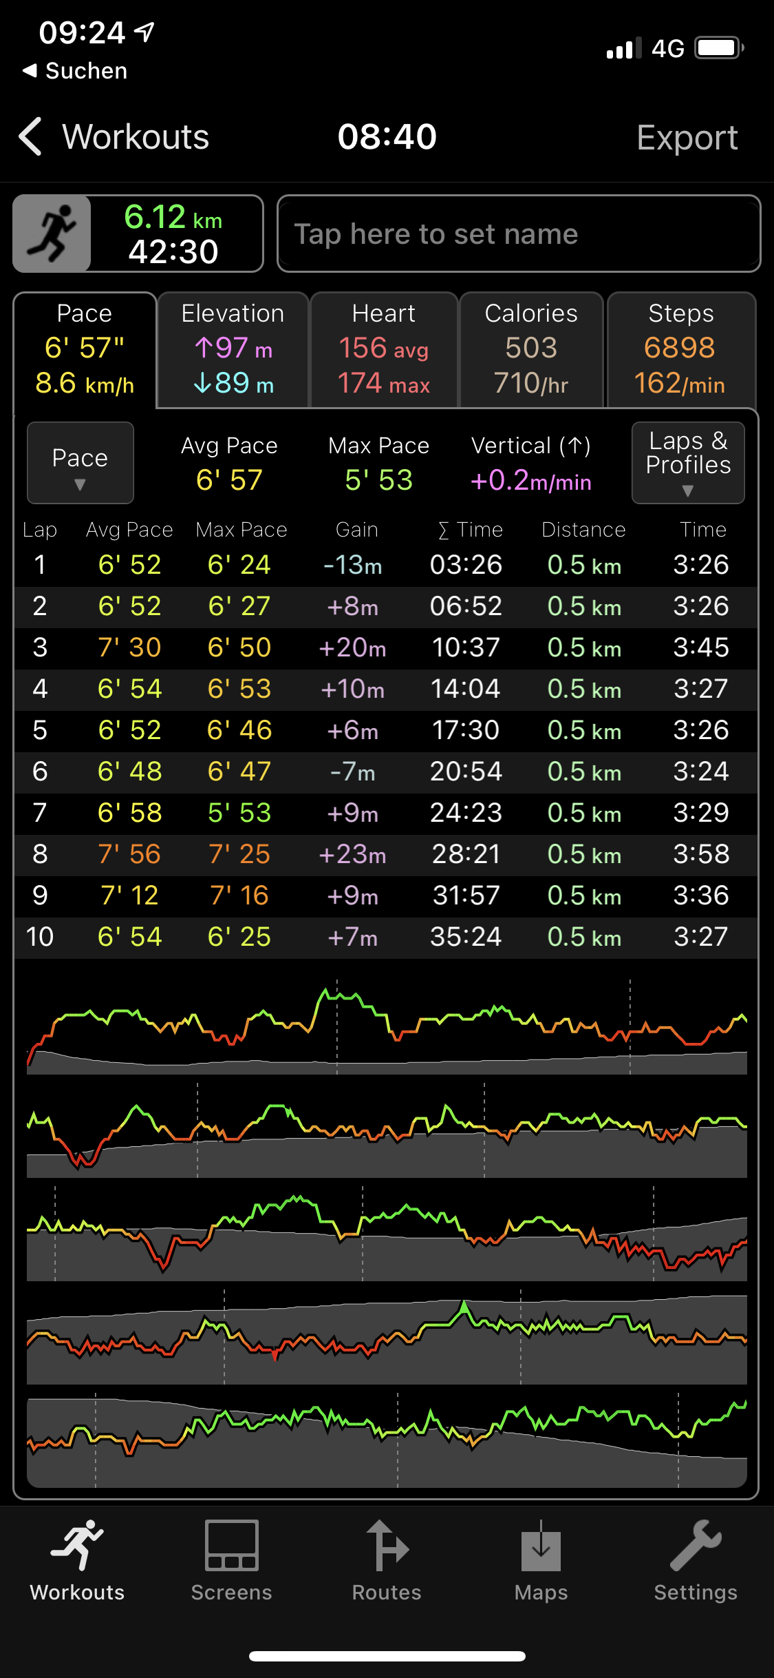
Task: Tap the back chevron beside Workouts
Action: 31,136
